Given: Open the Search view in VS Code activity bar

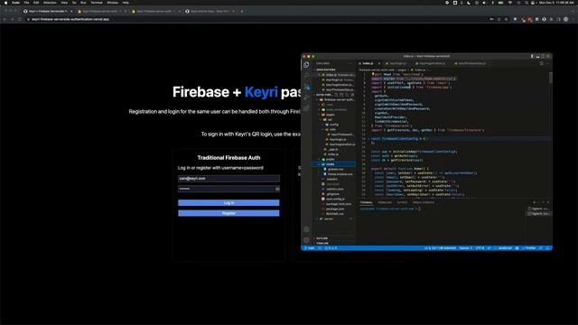Looking at the screenshot, I should pyautogui.click(x=306, y=76).
